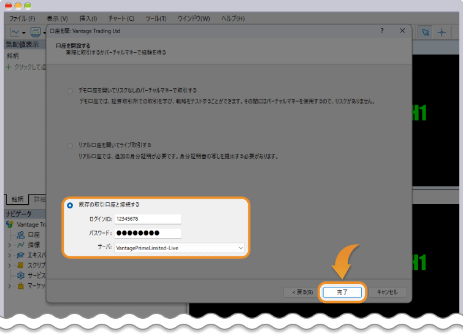Image resolution: width=463 pixels, height=336 pixels.
Task: Click the chart indicator toolbar icon
Action: click(x=36, y=32)
